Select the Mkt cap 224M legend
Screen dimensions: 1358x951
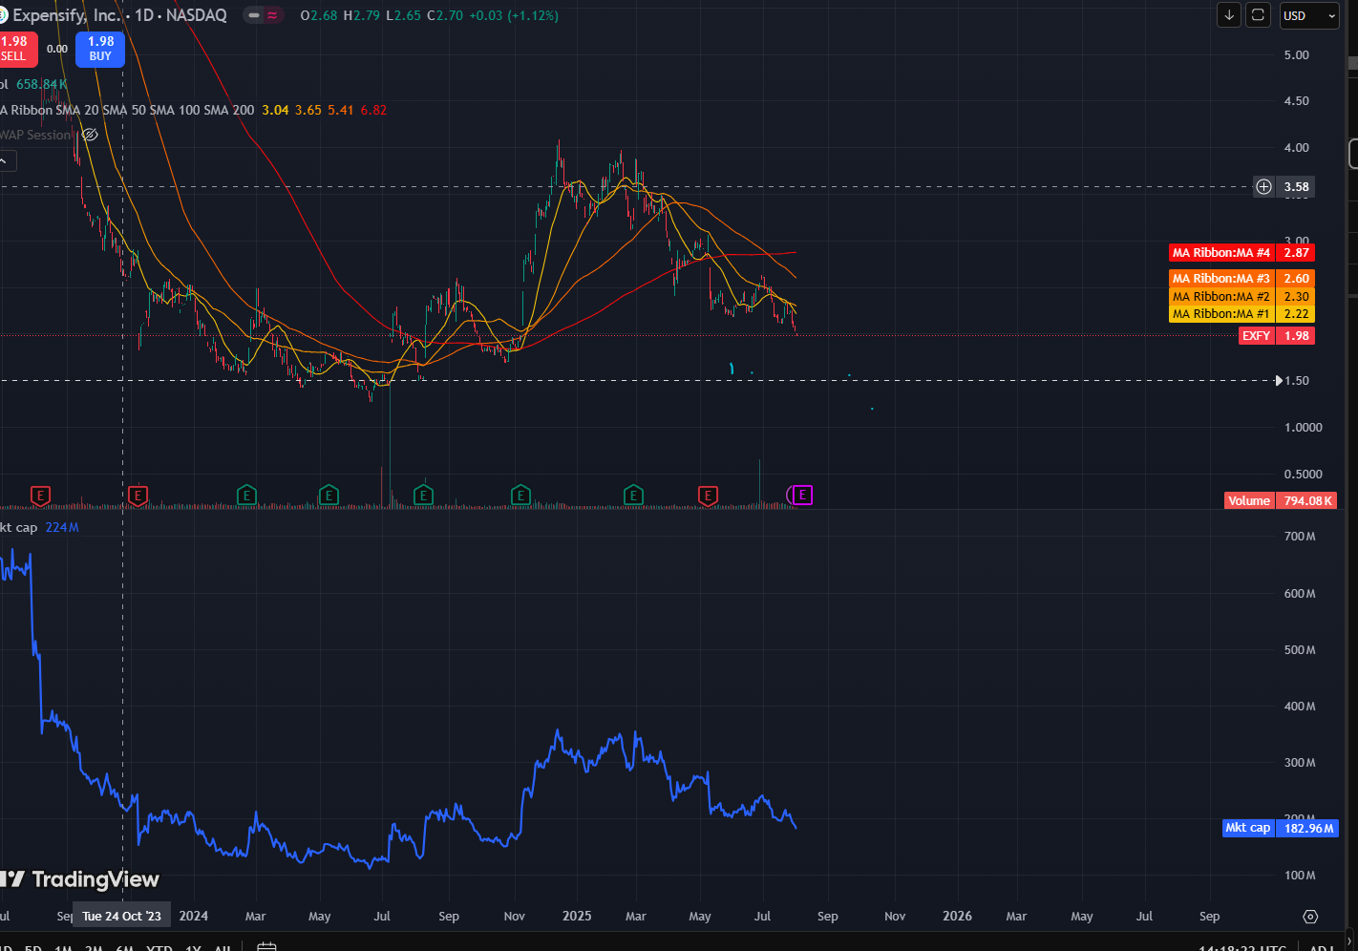(x=39, y=527)
